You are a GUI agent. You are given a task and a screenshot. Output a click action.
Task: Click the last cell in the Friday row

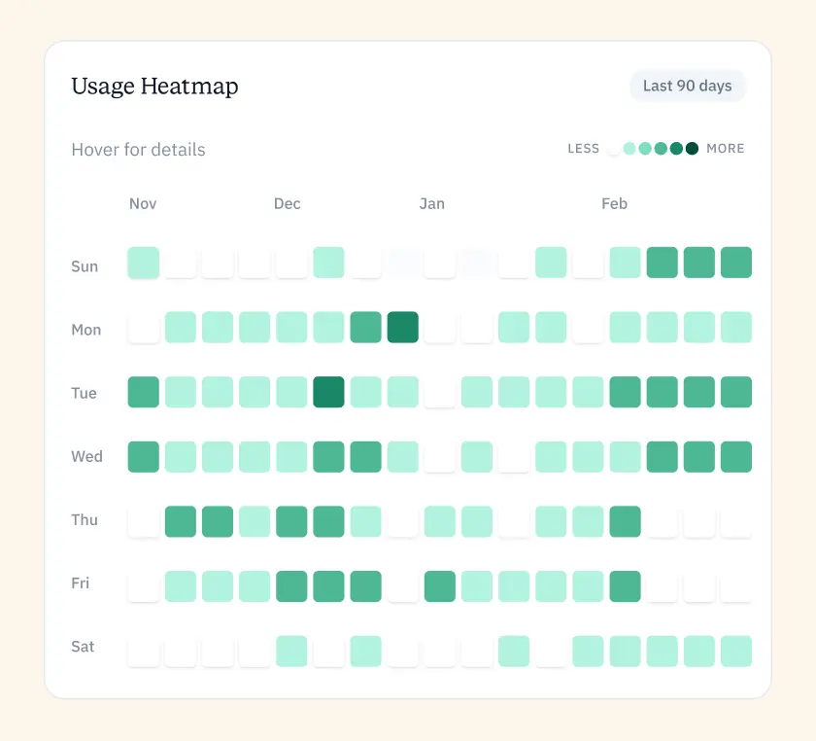tap(736, 586)
